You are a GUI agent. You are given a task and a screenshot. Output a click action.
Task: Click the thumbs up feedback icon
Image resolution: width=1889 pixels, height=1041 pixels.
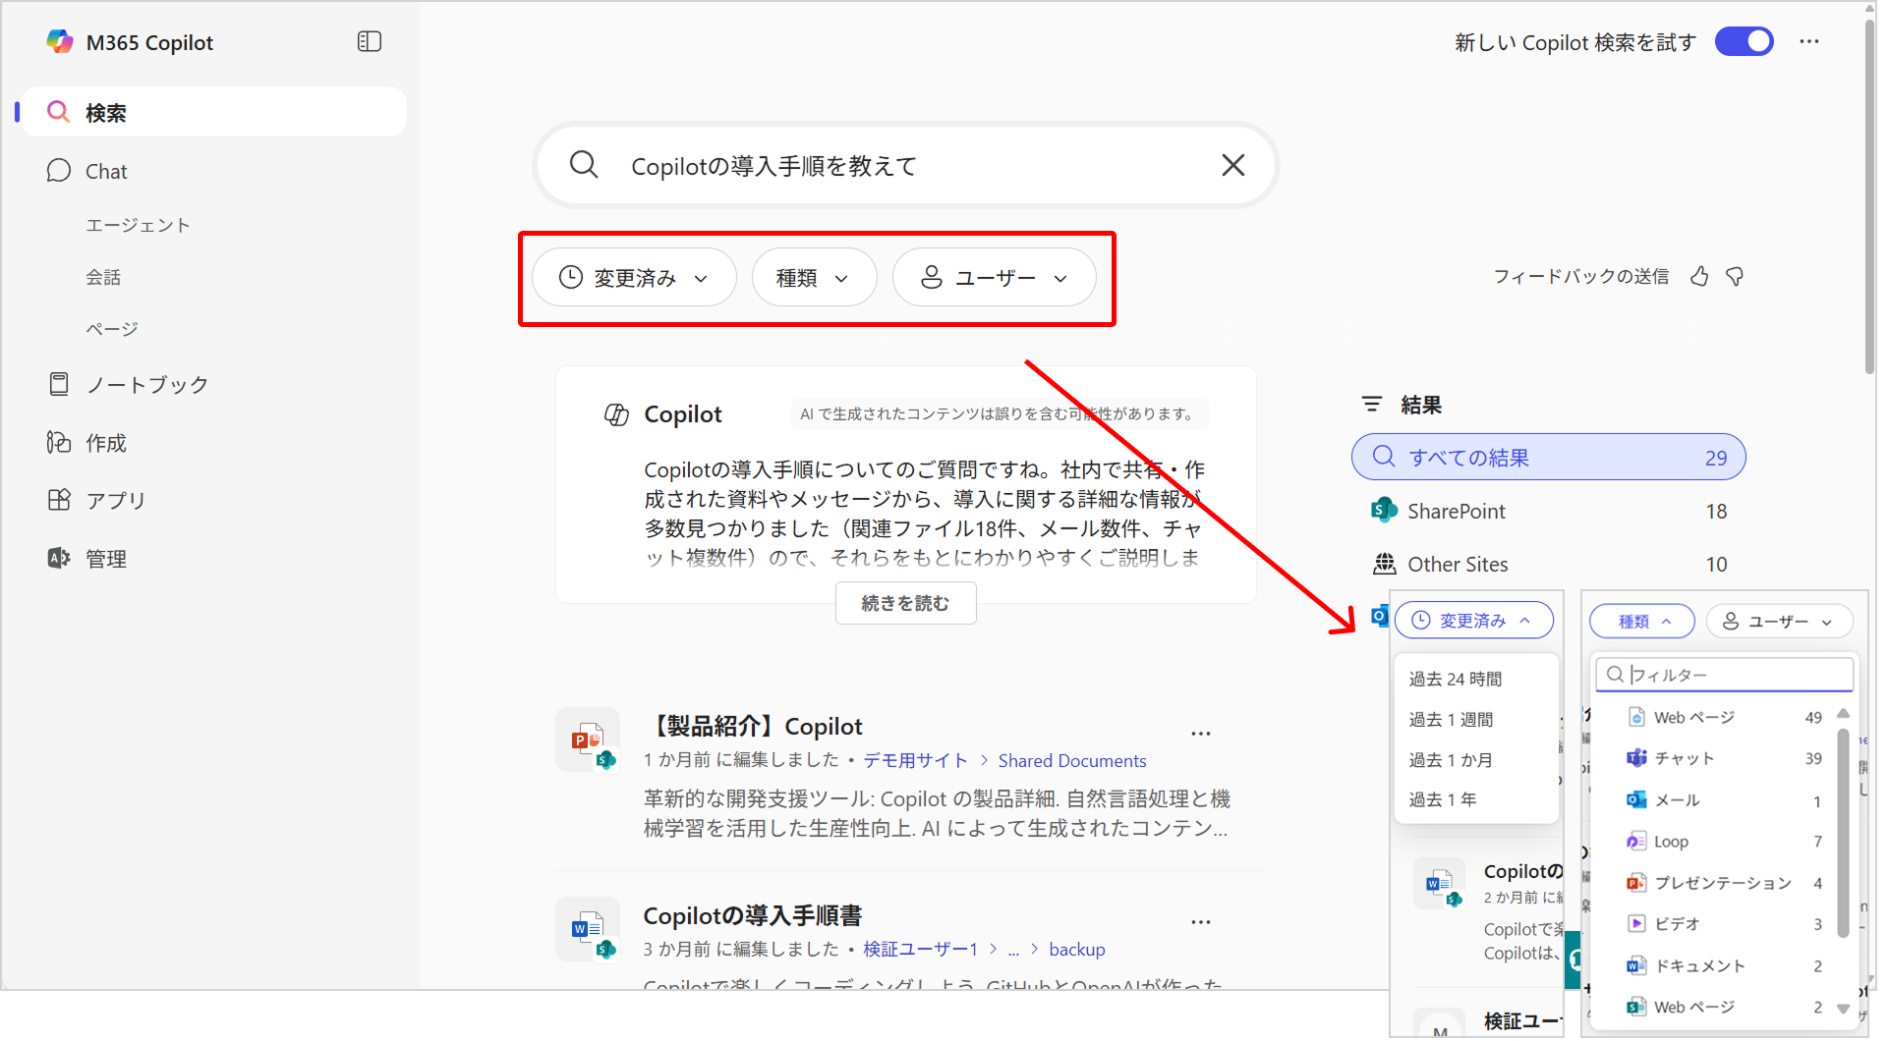click(x=1699, y=277)
